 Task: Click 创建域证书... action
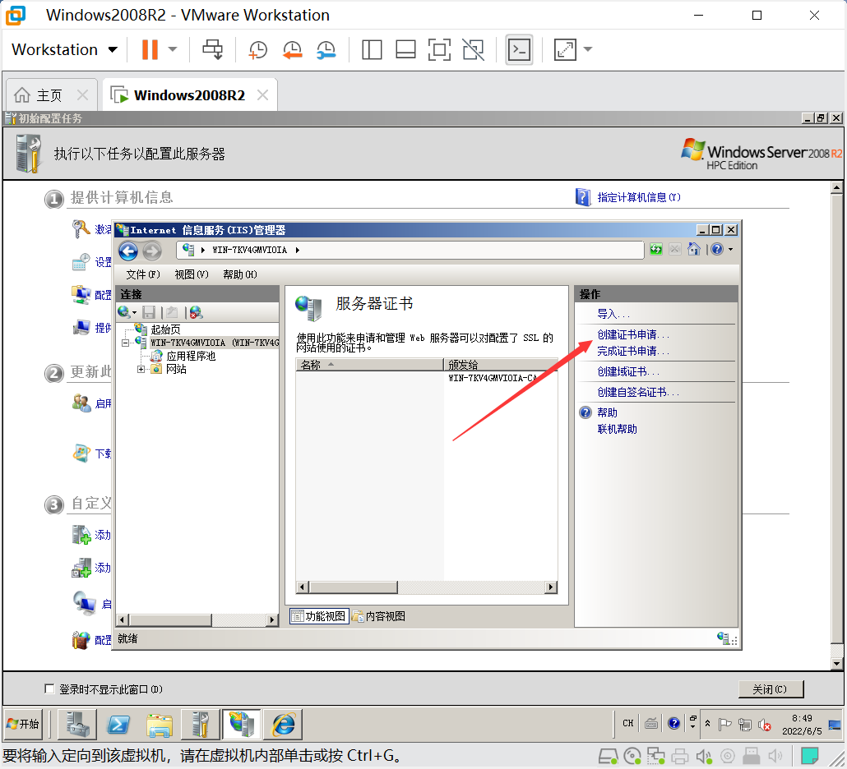(628, 372)
